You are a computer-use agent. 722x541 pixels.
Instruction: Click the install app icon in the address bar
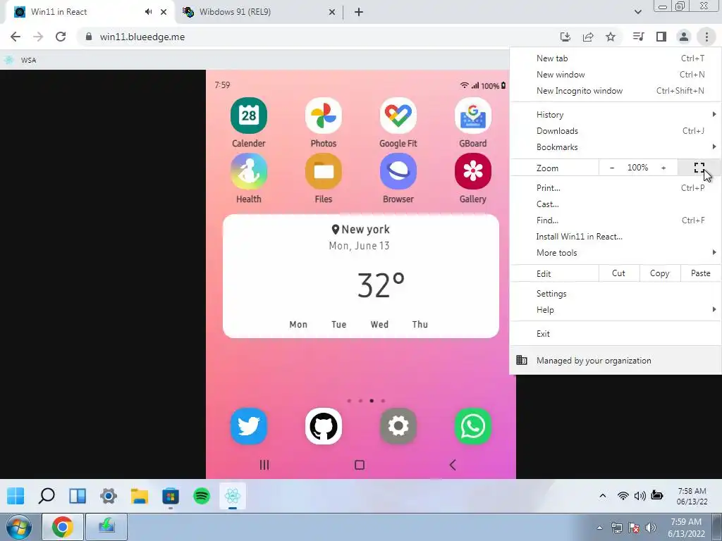click(x=565, y=37)
